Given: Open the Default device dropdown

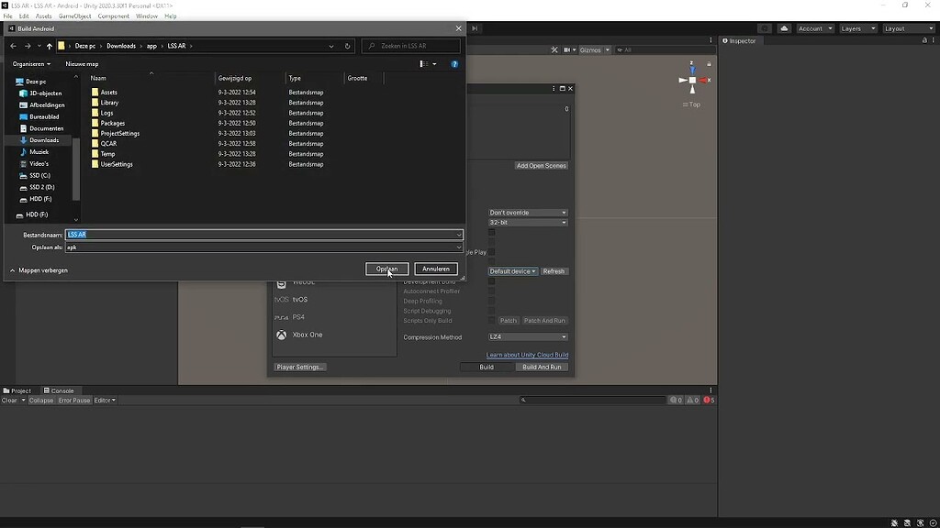Looking at the screenshot, I should 512,270.
